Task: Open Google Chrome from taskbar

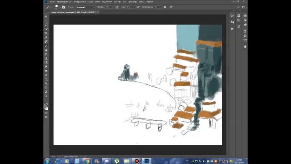Action: [x=87, y=161]
